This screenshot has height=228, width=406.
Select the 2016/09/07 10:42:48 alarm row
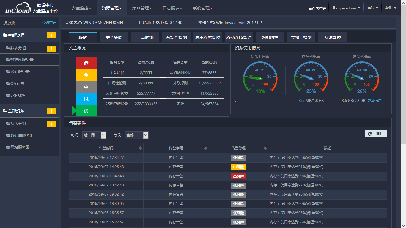[228, 185]
